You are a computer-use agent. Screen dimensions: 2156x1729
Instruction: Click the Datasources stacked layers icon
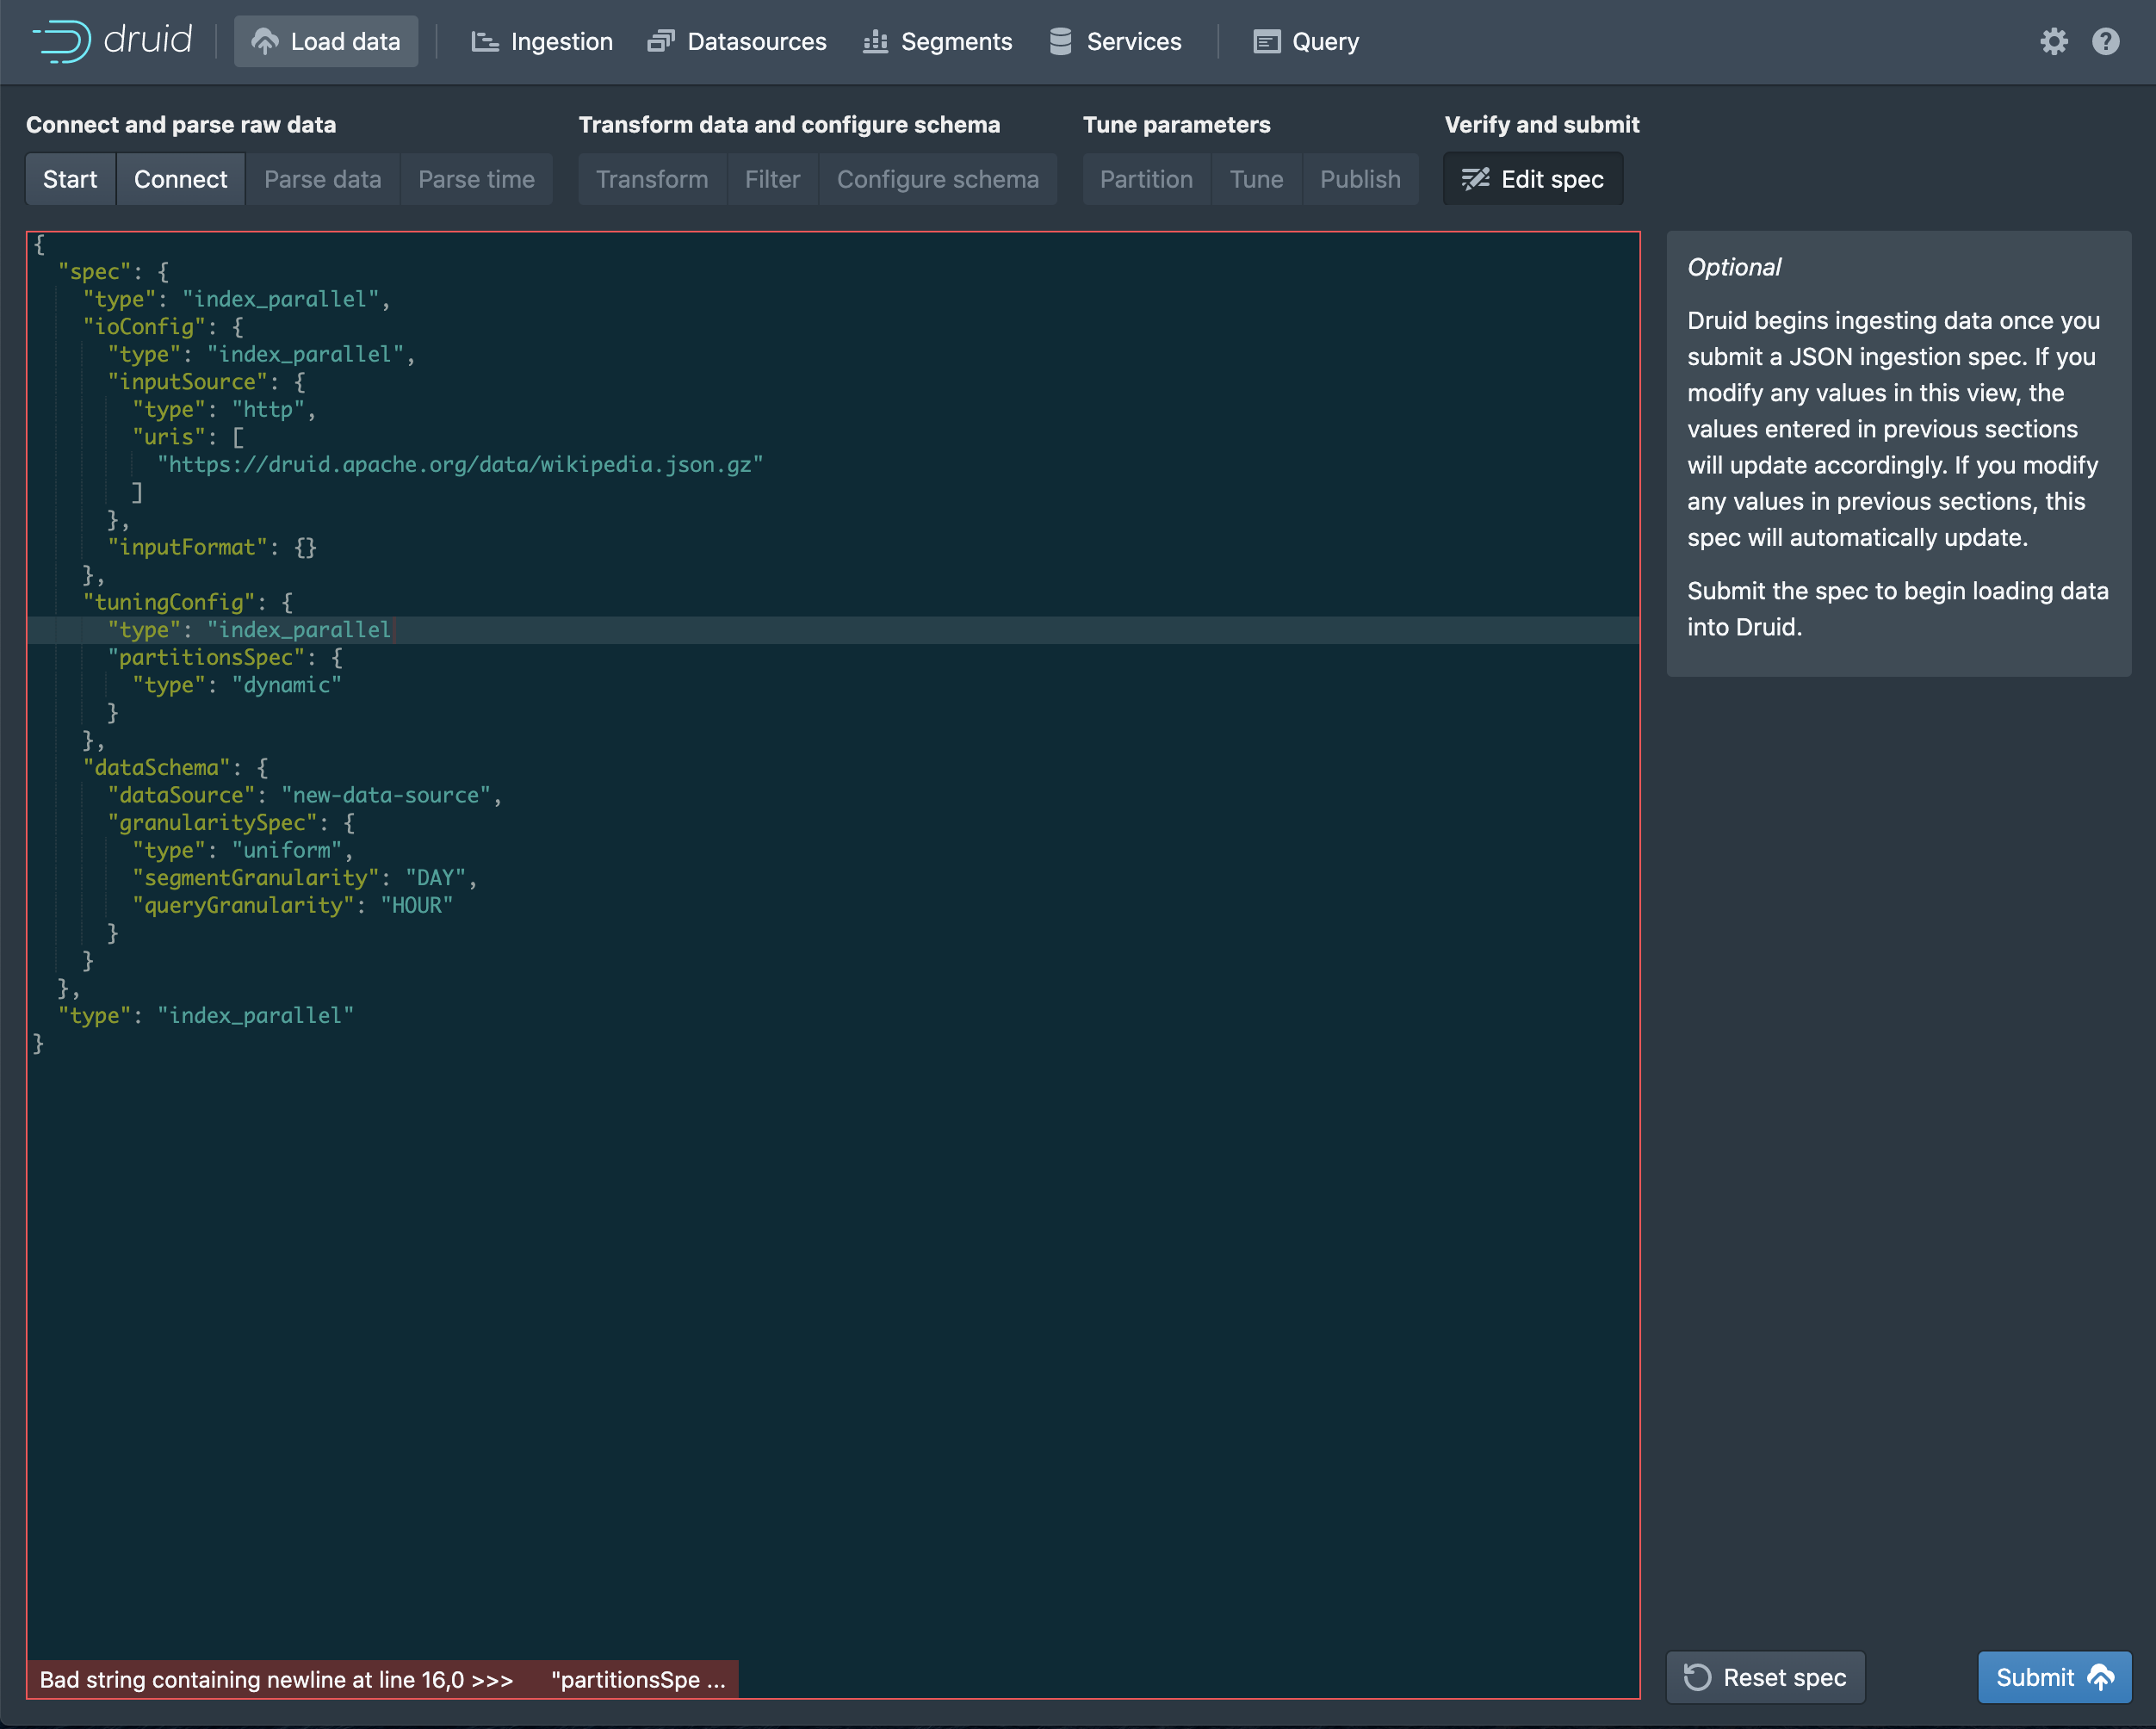[x=661, y=42]
